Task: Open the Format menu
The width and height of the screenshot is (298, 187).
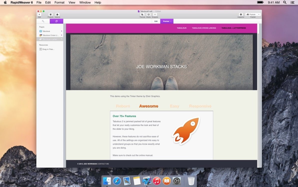Action: [x=59, y=3]
